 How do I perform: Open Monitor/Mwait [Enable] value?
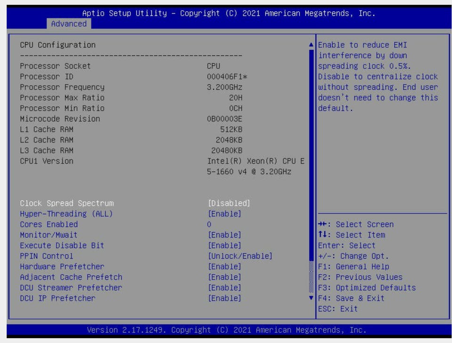(x=224, y=235)
